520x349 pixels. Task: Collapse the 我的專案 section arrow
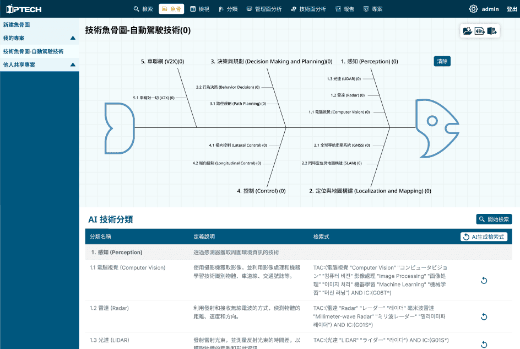(73, 38)
